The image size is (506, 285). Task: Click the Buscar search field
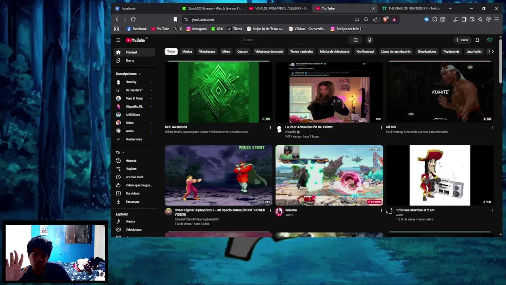(295, 40)
